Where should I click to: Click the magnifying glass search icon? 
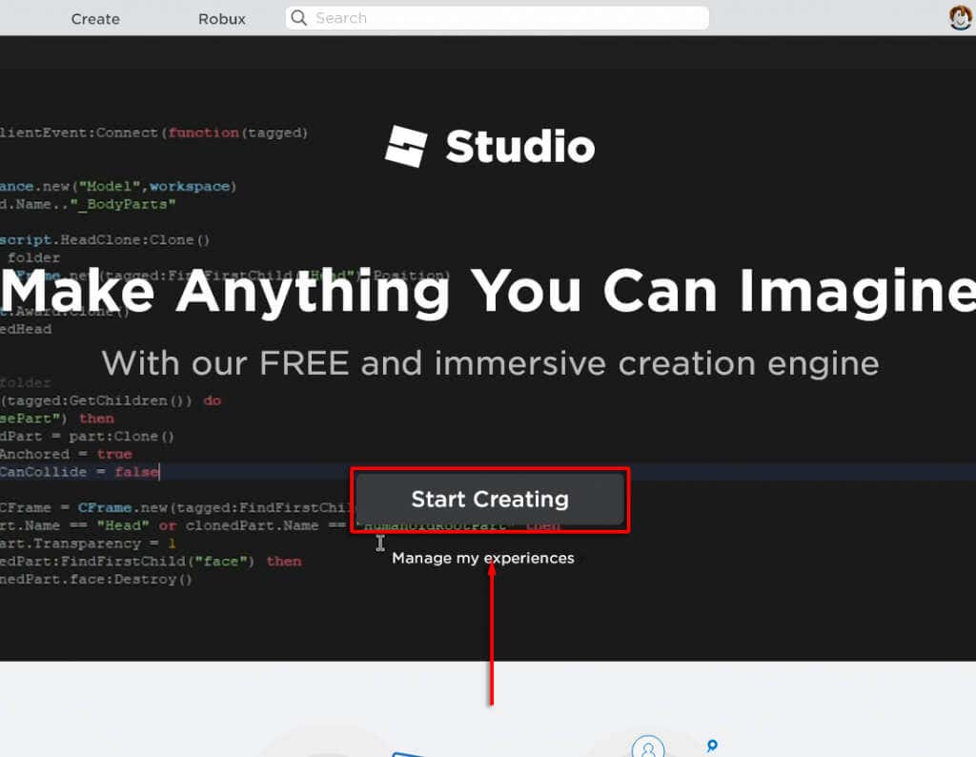[x=298, y=18]
